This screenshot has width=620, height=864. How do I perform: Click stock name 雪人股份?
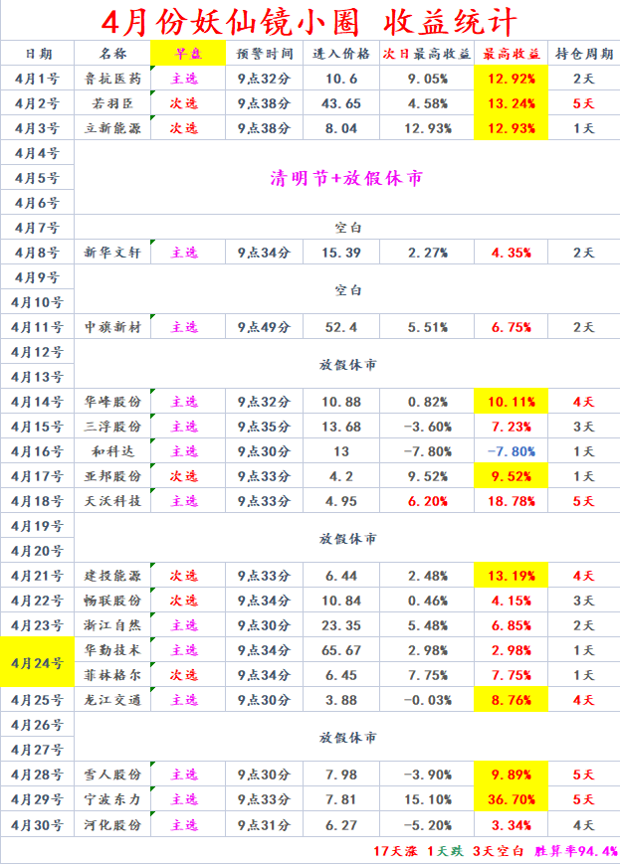(x=112, y=775)
